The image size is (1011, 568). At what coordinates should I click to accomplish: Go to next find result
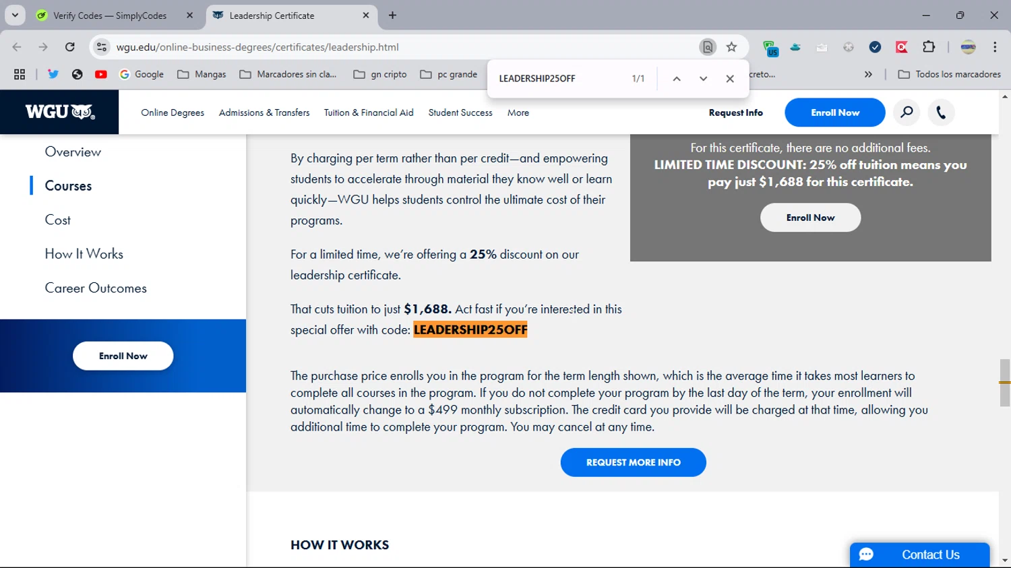[703, 79]
